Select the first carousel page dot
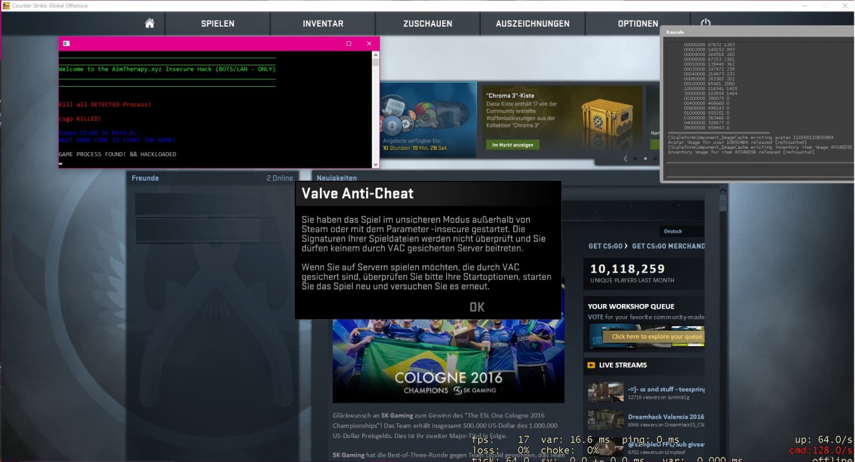Screen dimensions: 855x462 tap(634, 159)
